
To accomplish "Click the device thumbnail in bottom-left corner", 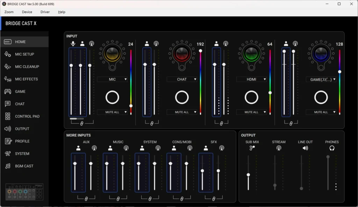I will (x=24, y=192).
